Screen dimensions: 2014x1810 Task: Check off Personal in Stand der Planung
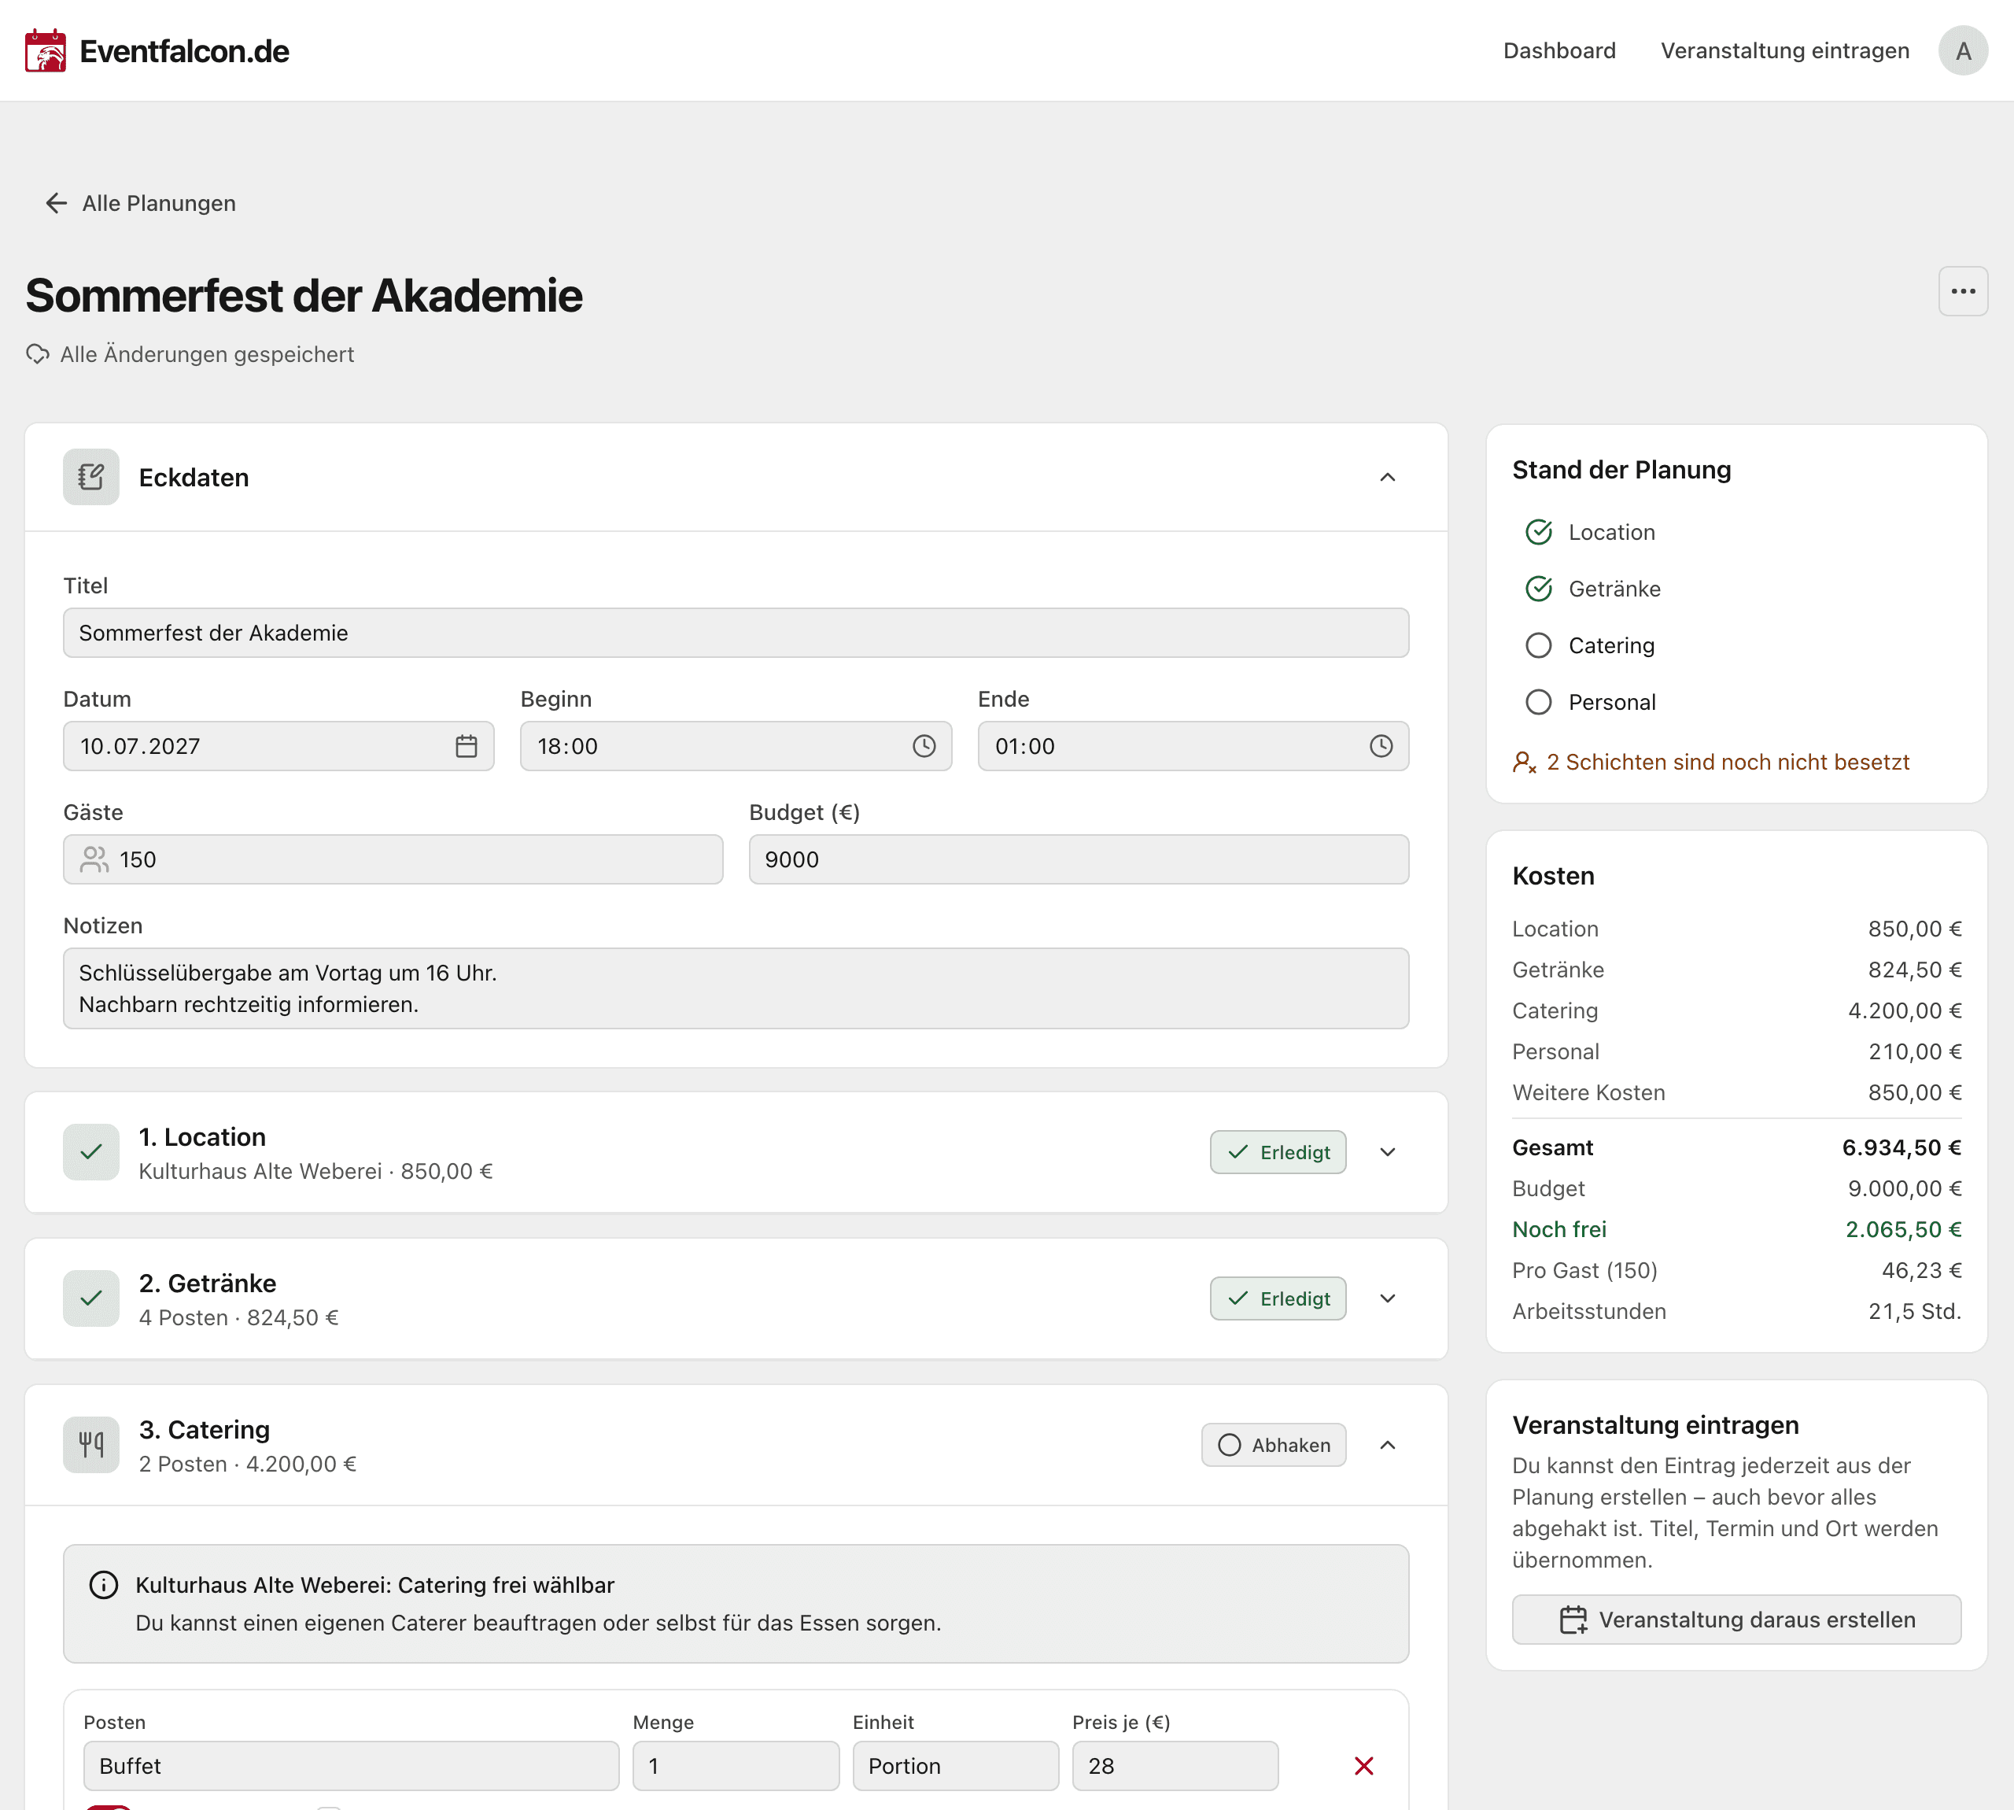pos(1538,702)
